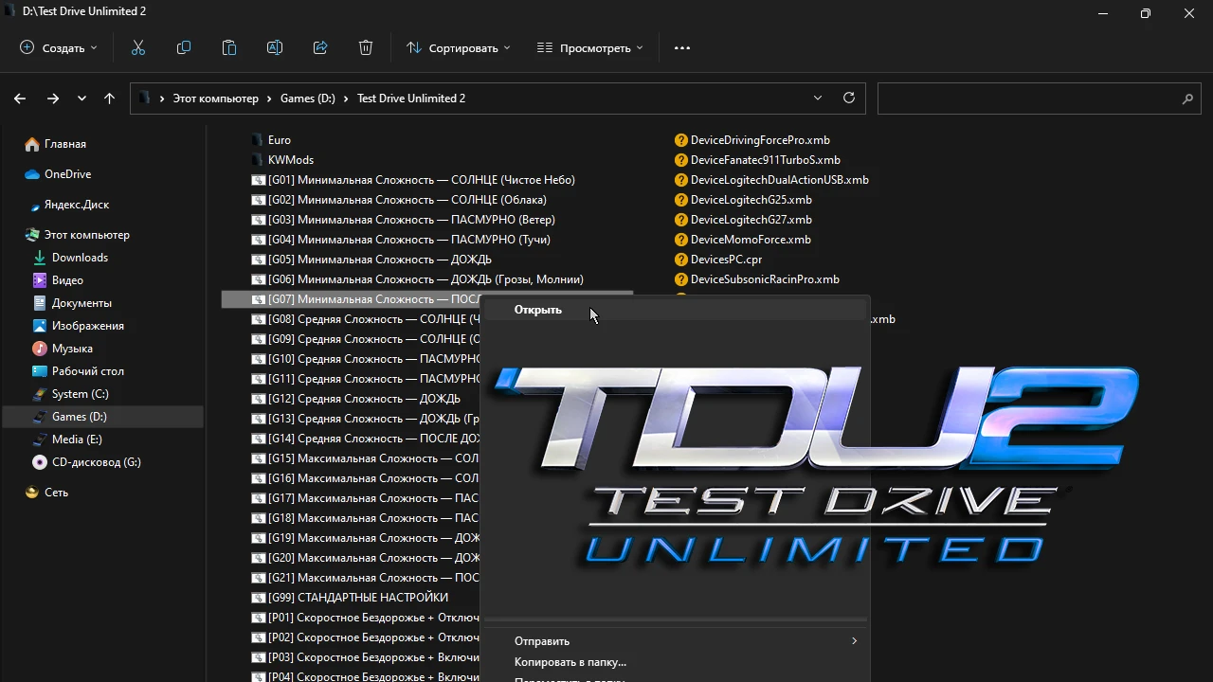Image resolution: width=1213 pixels, height=682 pixels.
Task: Select the Cut icon in the toolbar
Action: [x=138, y=47]
